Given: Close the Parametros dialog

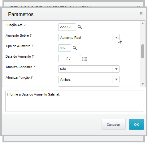Looking at the screenshot, I should [141, 14].
